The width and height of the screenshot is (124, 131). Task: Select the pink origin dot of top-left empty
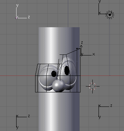coord(17,18)
